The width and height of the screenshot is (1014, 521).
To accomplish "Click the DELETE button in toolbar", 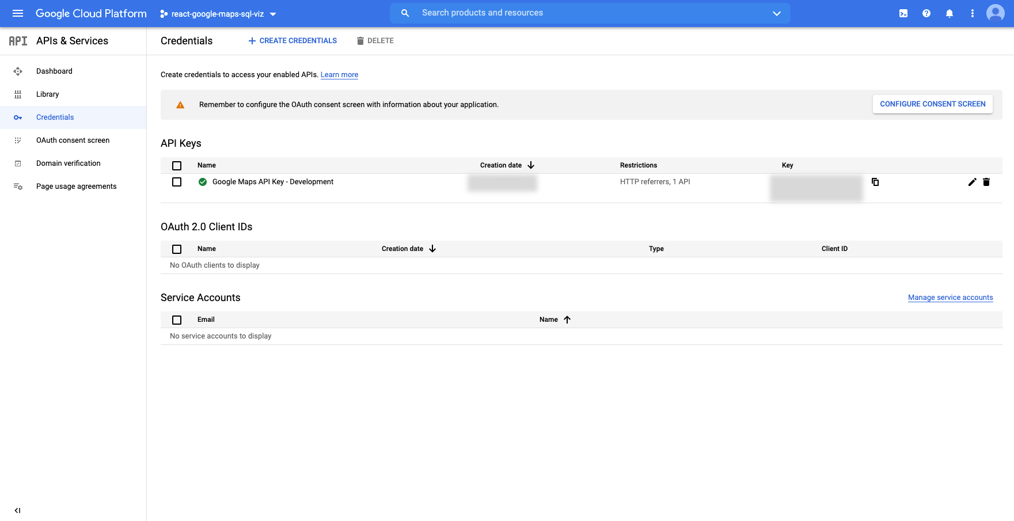I will click(375, 41).
